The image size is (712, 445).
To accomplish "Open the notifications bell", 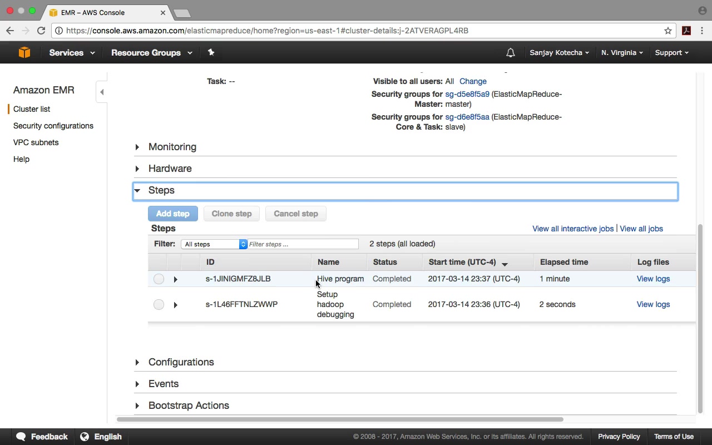I will click(510, 53).
